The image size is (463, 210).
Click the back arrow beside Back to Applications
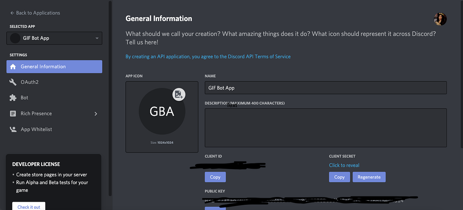pyautogui.click(x=12, y=13)
